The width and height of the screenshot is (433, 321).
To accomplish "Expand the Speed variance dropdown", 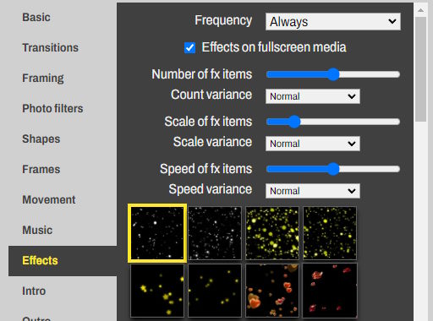I will pyautogui.click(x=313, y=191).
